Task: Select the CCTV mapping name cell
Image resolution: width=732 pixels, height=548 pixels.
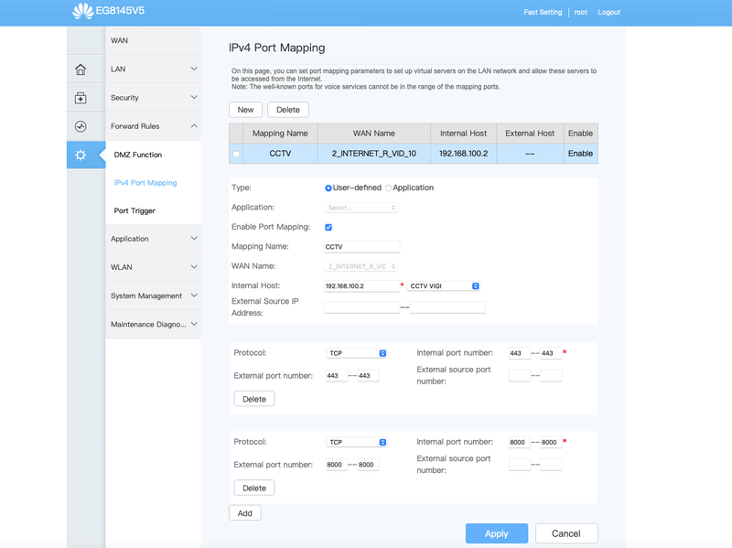Action: coord(280,154)
